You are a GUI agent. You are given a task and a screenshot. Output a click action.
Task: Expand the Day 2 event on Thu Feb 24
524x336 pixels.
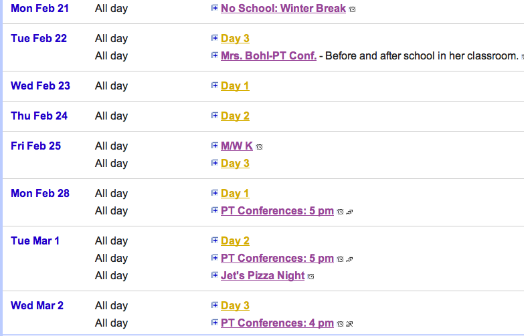click(x=215, y=116)
